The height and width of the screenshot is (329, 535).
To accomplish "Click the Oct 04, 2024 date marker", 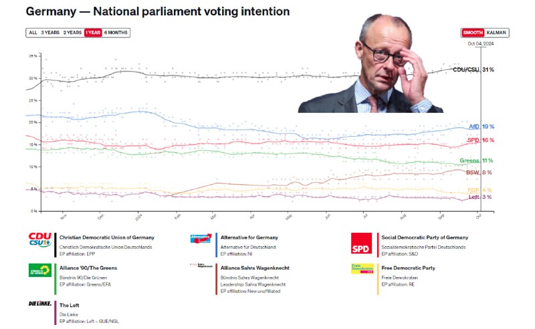I will 481,43.
